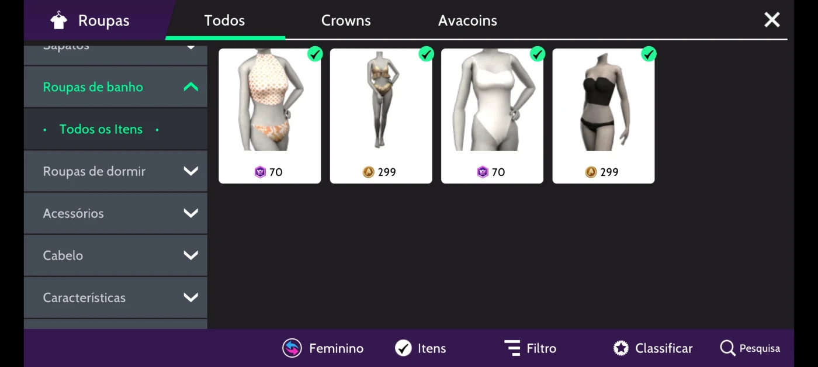
Task: Switch to the Crowns tab
Action: pos(346,20)
